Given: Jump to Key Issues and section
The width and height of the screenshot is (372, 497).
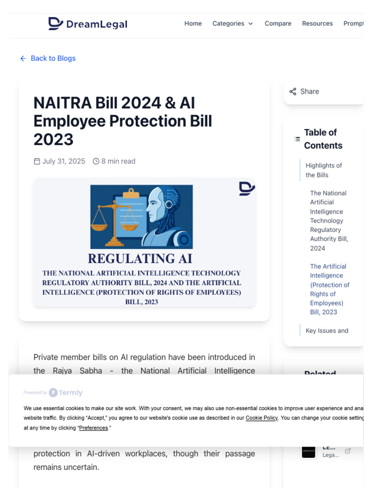Looking at the screenshot, I should pyautogui.click(x=327, y=331).
